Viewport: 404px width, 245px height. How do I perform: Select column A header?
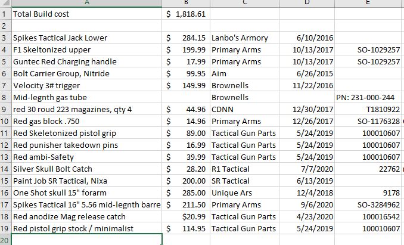[x=87, y=4]
